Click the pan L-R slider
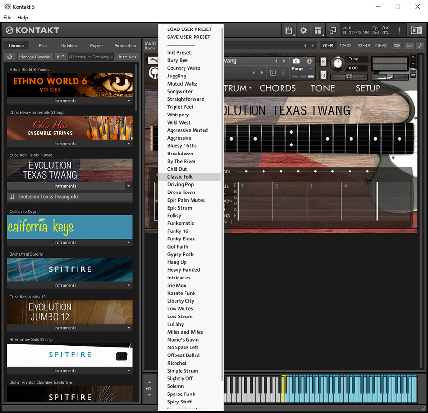Image resolution: width=428 pixels, height=413 pixels. tap(349, 77)
